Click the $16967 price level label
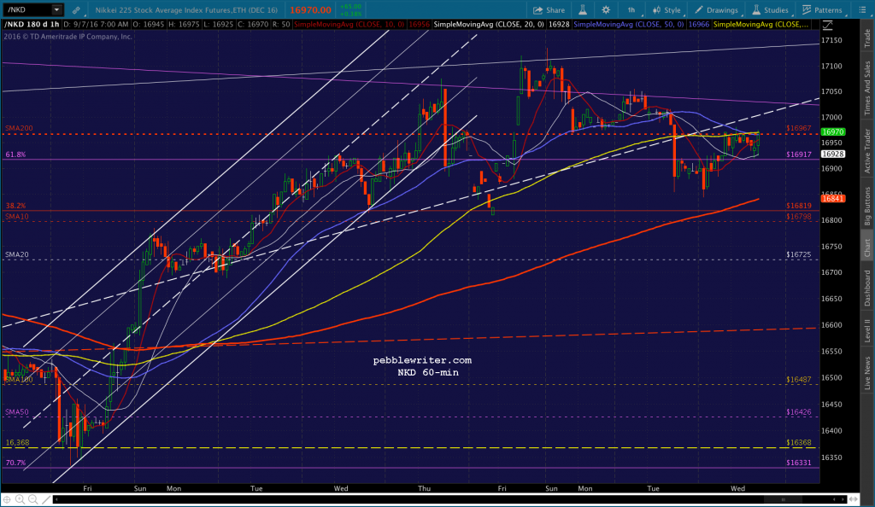This screenshot has width=875, height=507. click(799, 128)
